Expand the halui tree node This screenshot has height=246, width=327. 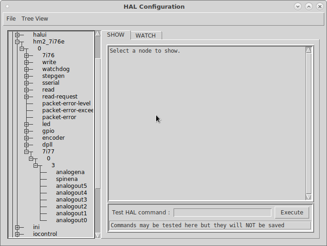[x=17, y=35]
